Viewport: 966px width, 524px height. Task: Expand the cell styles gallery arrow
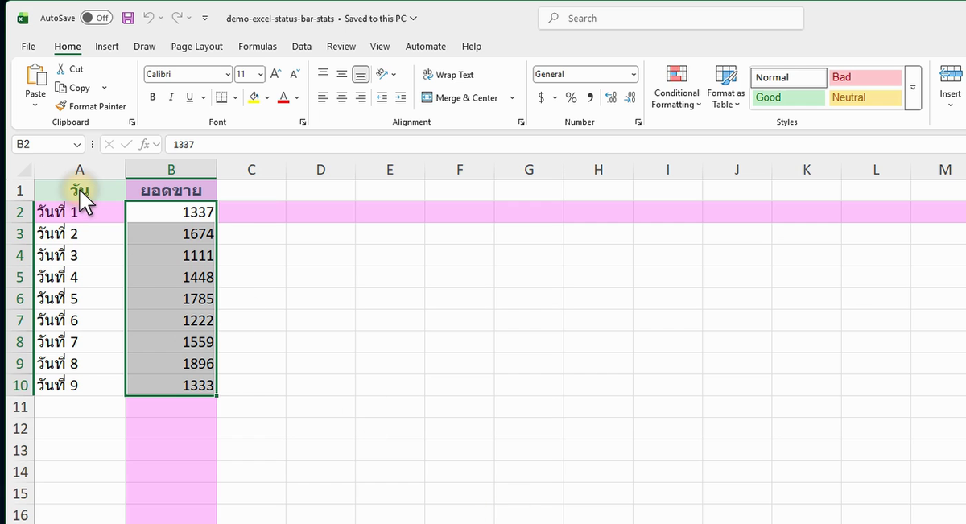click(x=913, y=87)
